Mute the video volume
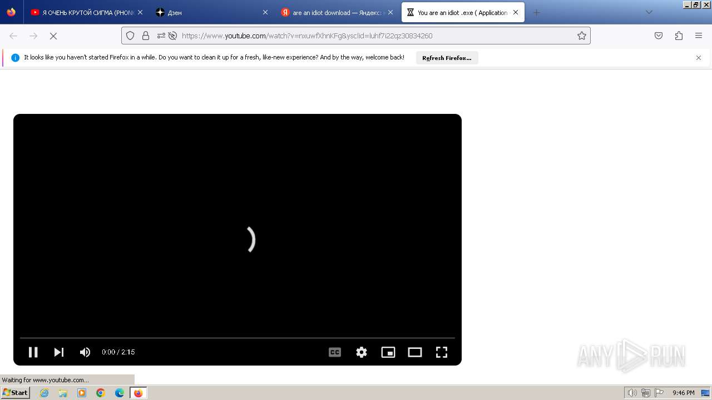The image size is (712, 400). 85,352
